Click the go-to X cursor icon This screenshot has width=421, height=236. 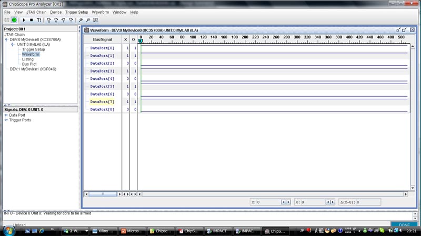coord(48,20)
